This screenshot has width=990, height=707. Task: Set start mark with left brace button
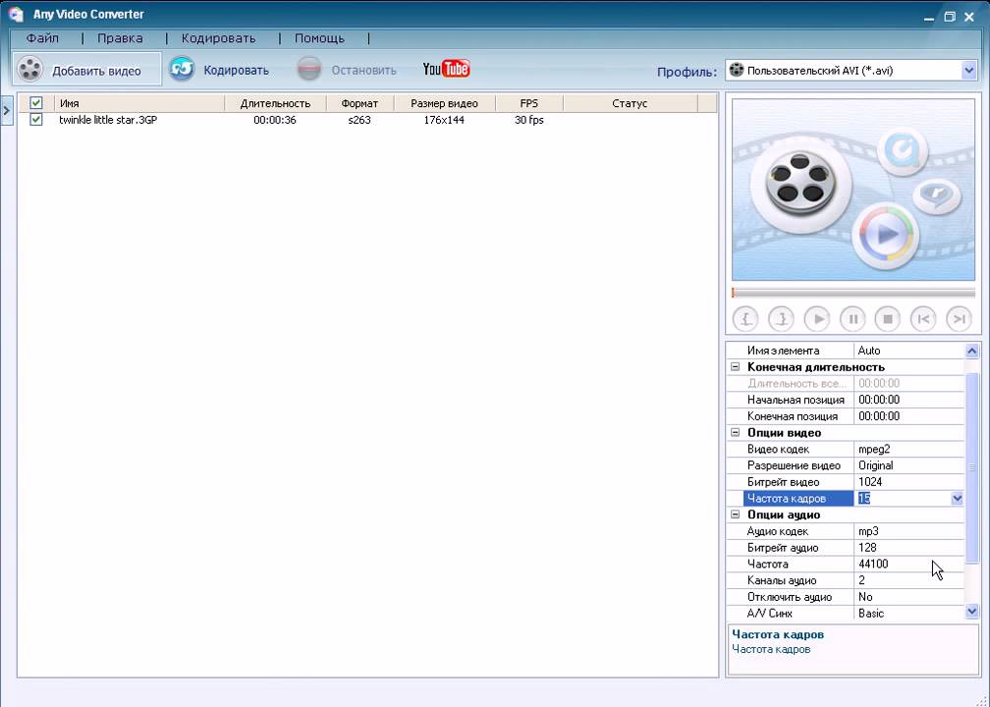click(x=745, y=319)
